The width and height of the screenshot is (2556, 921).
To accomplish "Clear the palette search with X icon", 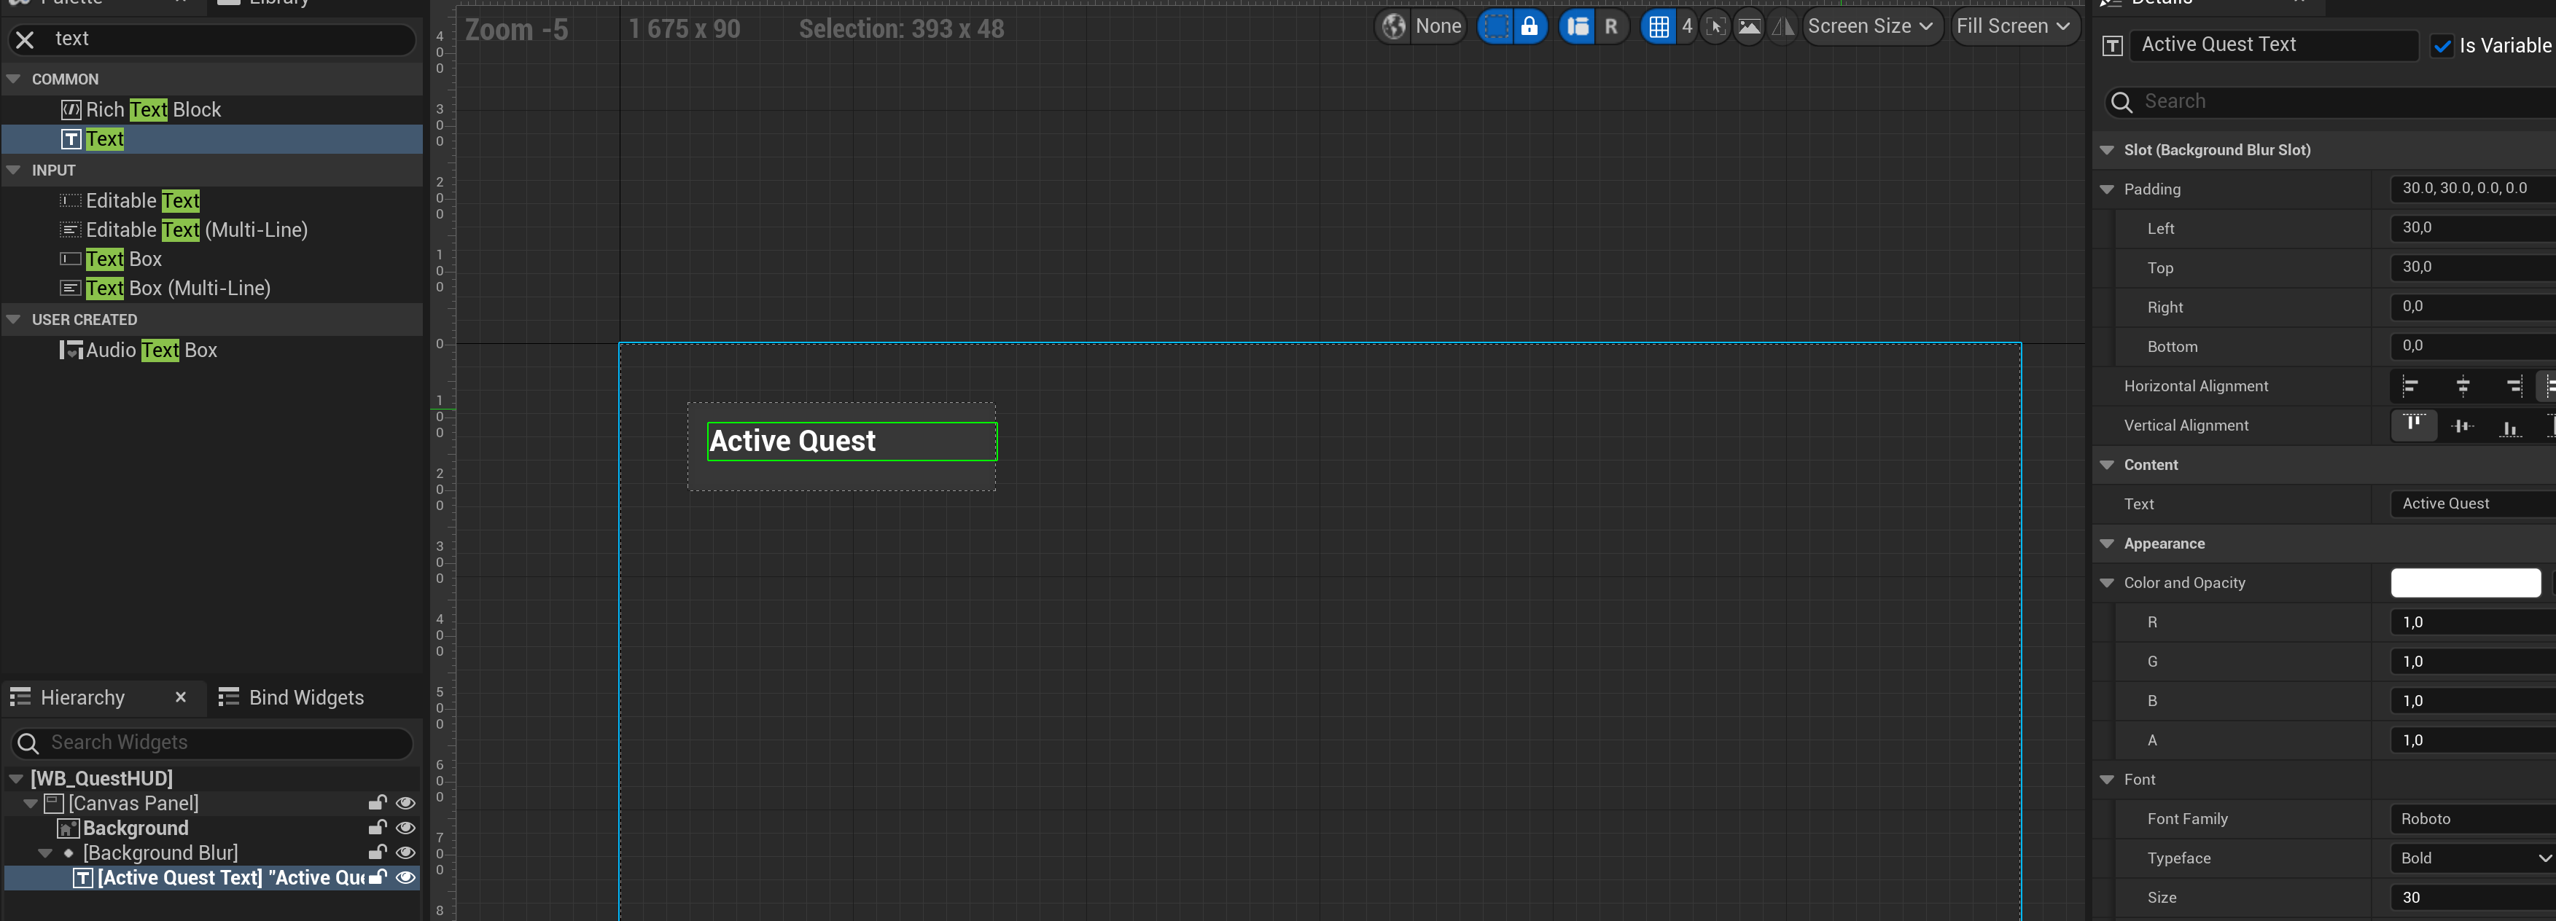I will 25,39.
